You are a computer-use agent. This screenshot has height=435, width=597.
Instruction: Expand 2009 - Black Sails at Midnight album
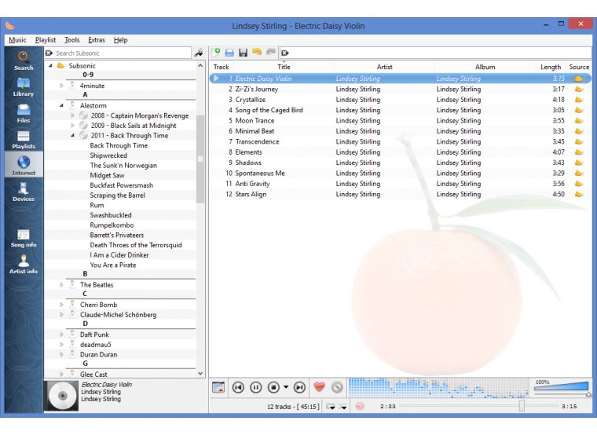tap(72, 125)
